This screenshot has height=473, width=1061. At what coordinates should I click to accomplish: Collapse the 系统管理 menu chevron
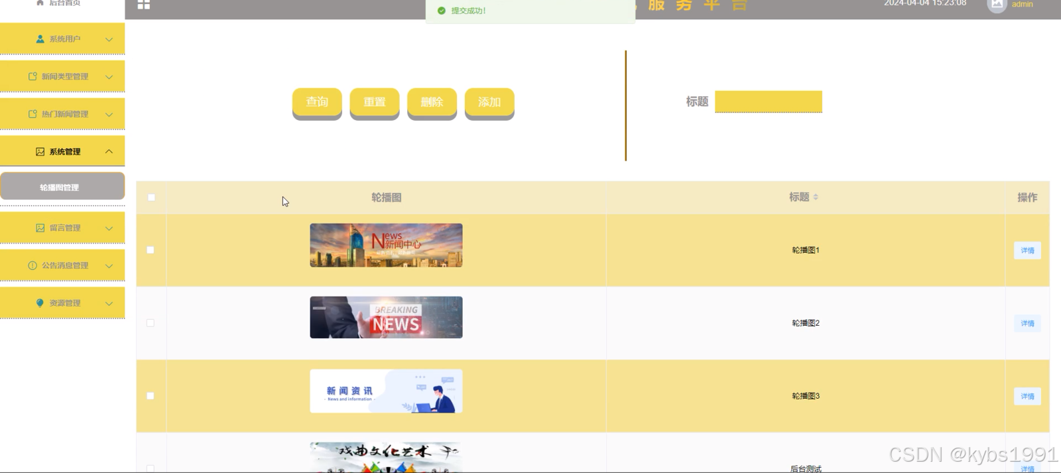tap(109, 151)
